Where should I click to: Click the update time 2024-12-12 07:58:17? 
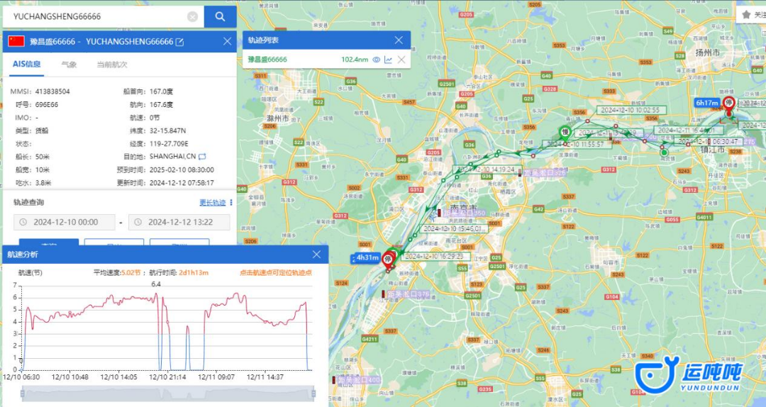(x=182, y=183)
